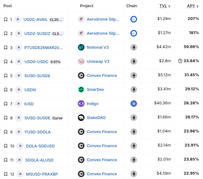Click the $5.12m TVL value
Screen dimensions: 203x179
click(x=164, y=75)
